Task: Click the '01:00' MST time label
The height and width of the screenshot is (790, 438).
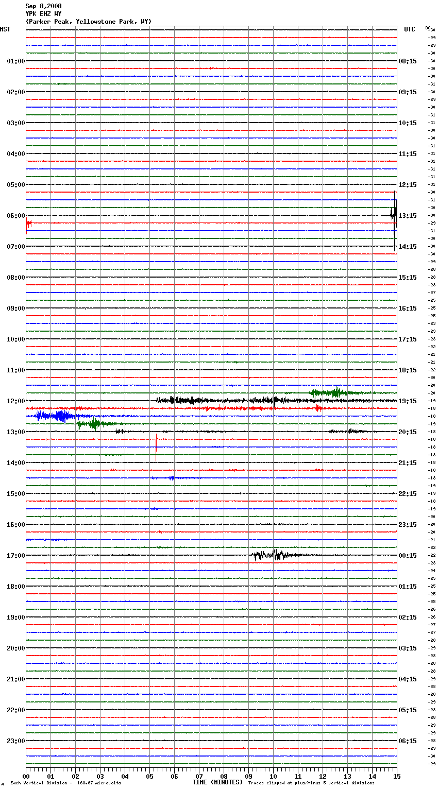Action: (x=16, y=61)
